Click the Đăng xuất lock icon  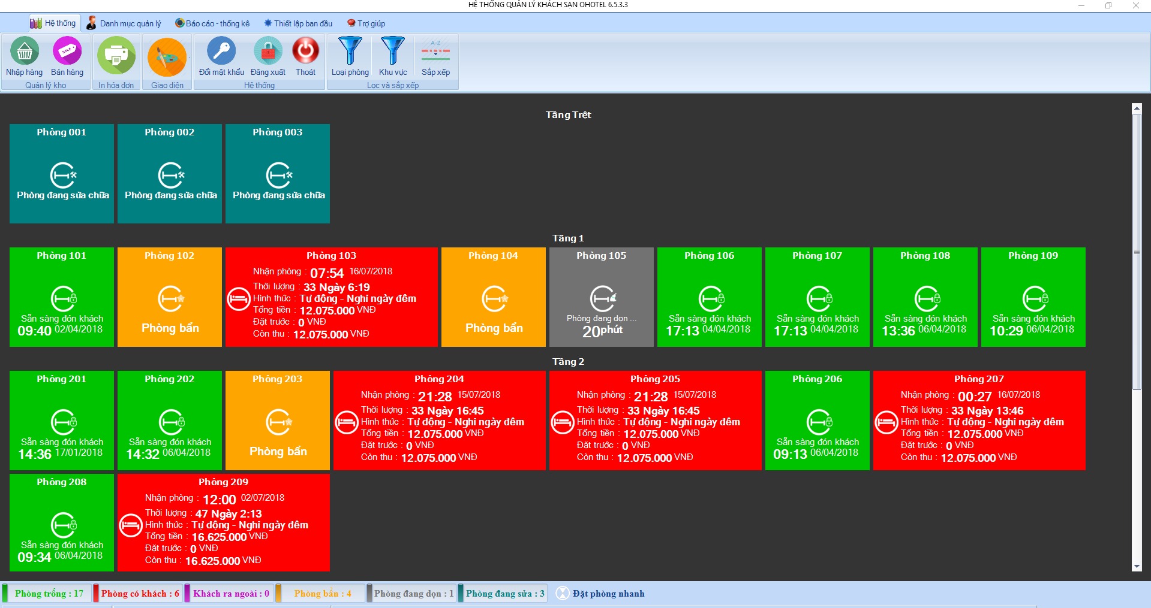click(268, 51)
